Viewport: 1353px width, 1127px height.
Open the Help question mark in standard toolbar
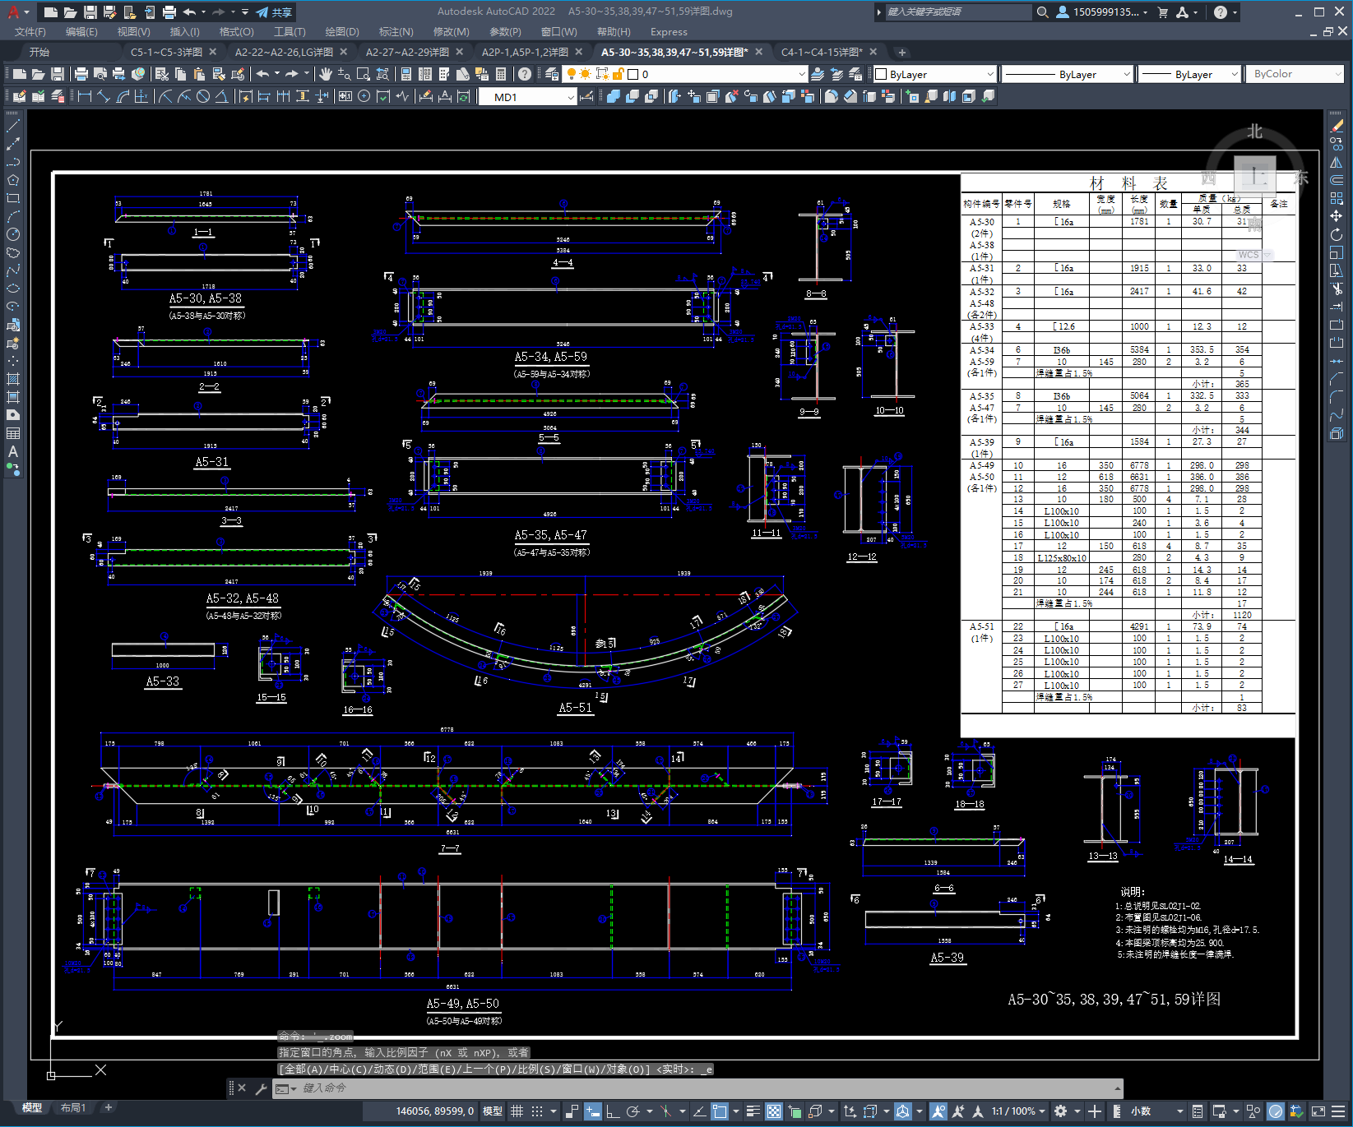pyautogui.click(x=525, y=74)
